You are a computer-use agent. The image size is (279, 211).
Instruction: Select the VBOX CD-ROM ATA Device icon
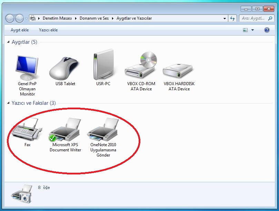pyautogui.click(x=141, y=65)
